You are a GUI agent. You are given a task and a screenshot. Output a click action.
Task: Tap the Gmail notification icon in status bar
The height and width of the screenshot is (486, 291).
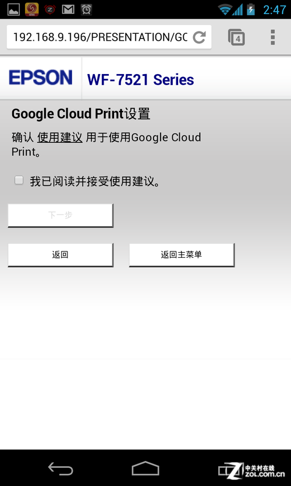[68, 9]
